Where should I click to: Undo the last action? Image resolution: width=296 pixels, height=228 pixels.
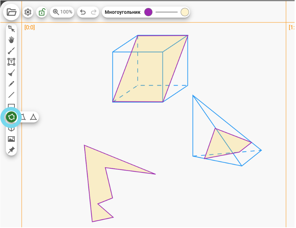coord(83,12)
